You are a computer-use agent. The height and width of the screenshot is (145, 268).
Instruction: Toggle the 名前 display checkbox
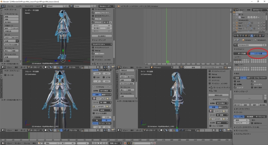click(x=235, y=81)
